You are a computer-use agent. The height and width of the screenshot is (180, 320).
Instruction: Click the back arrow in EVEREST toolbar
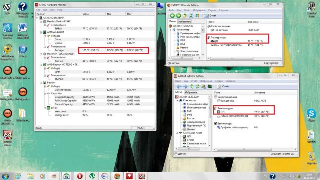tap(172, 16)
